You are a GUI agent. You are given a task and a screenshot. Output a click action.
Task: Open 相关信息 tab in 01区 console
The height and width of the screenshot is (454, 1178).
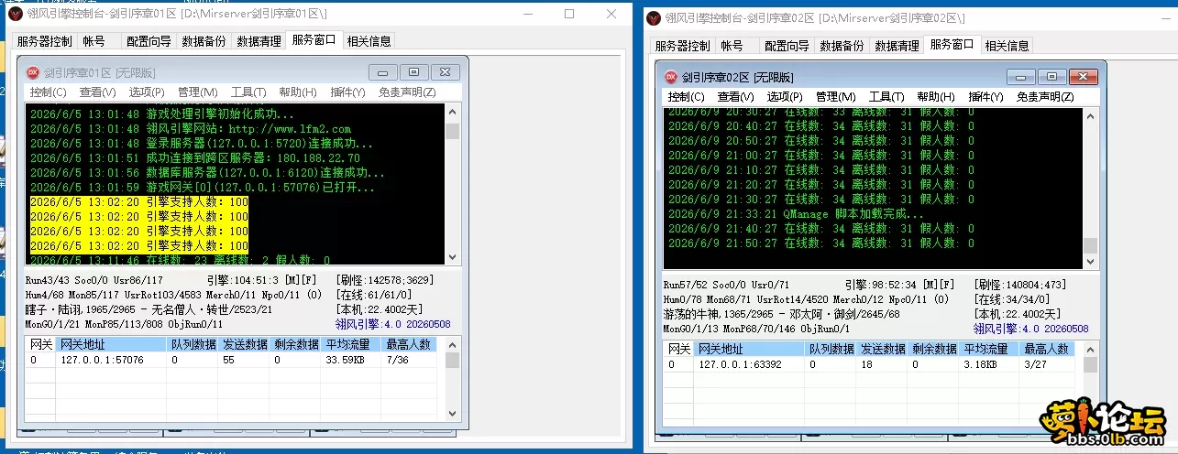coord(369,41)
